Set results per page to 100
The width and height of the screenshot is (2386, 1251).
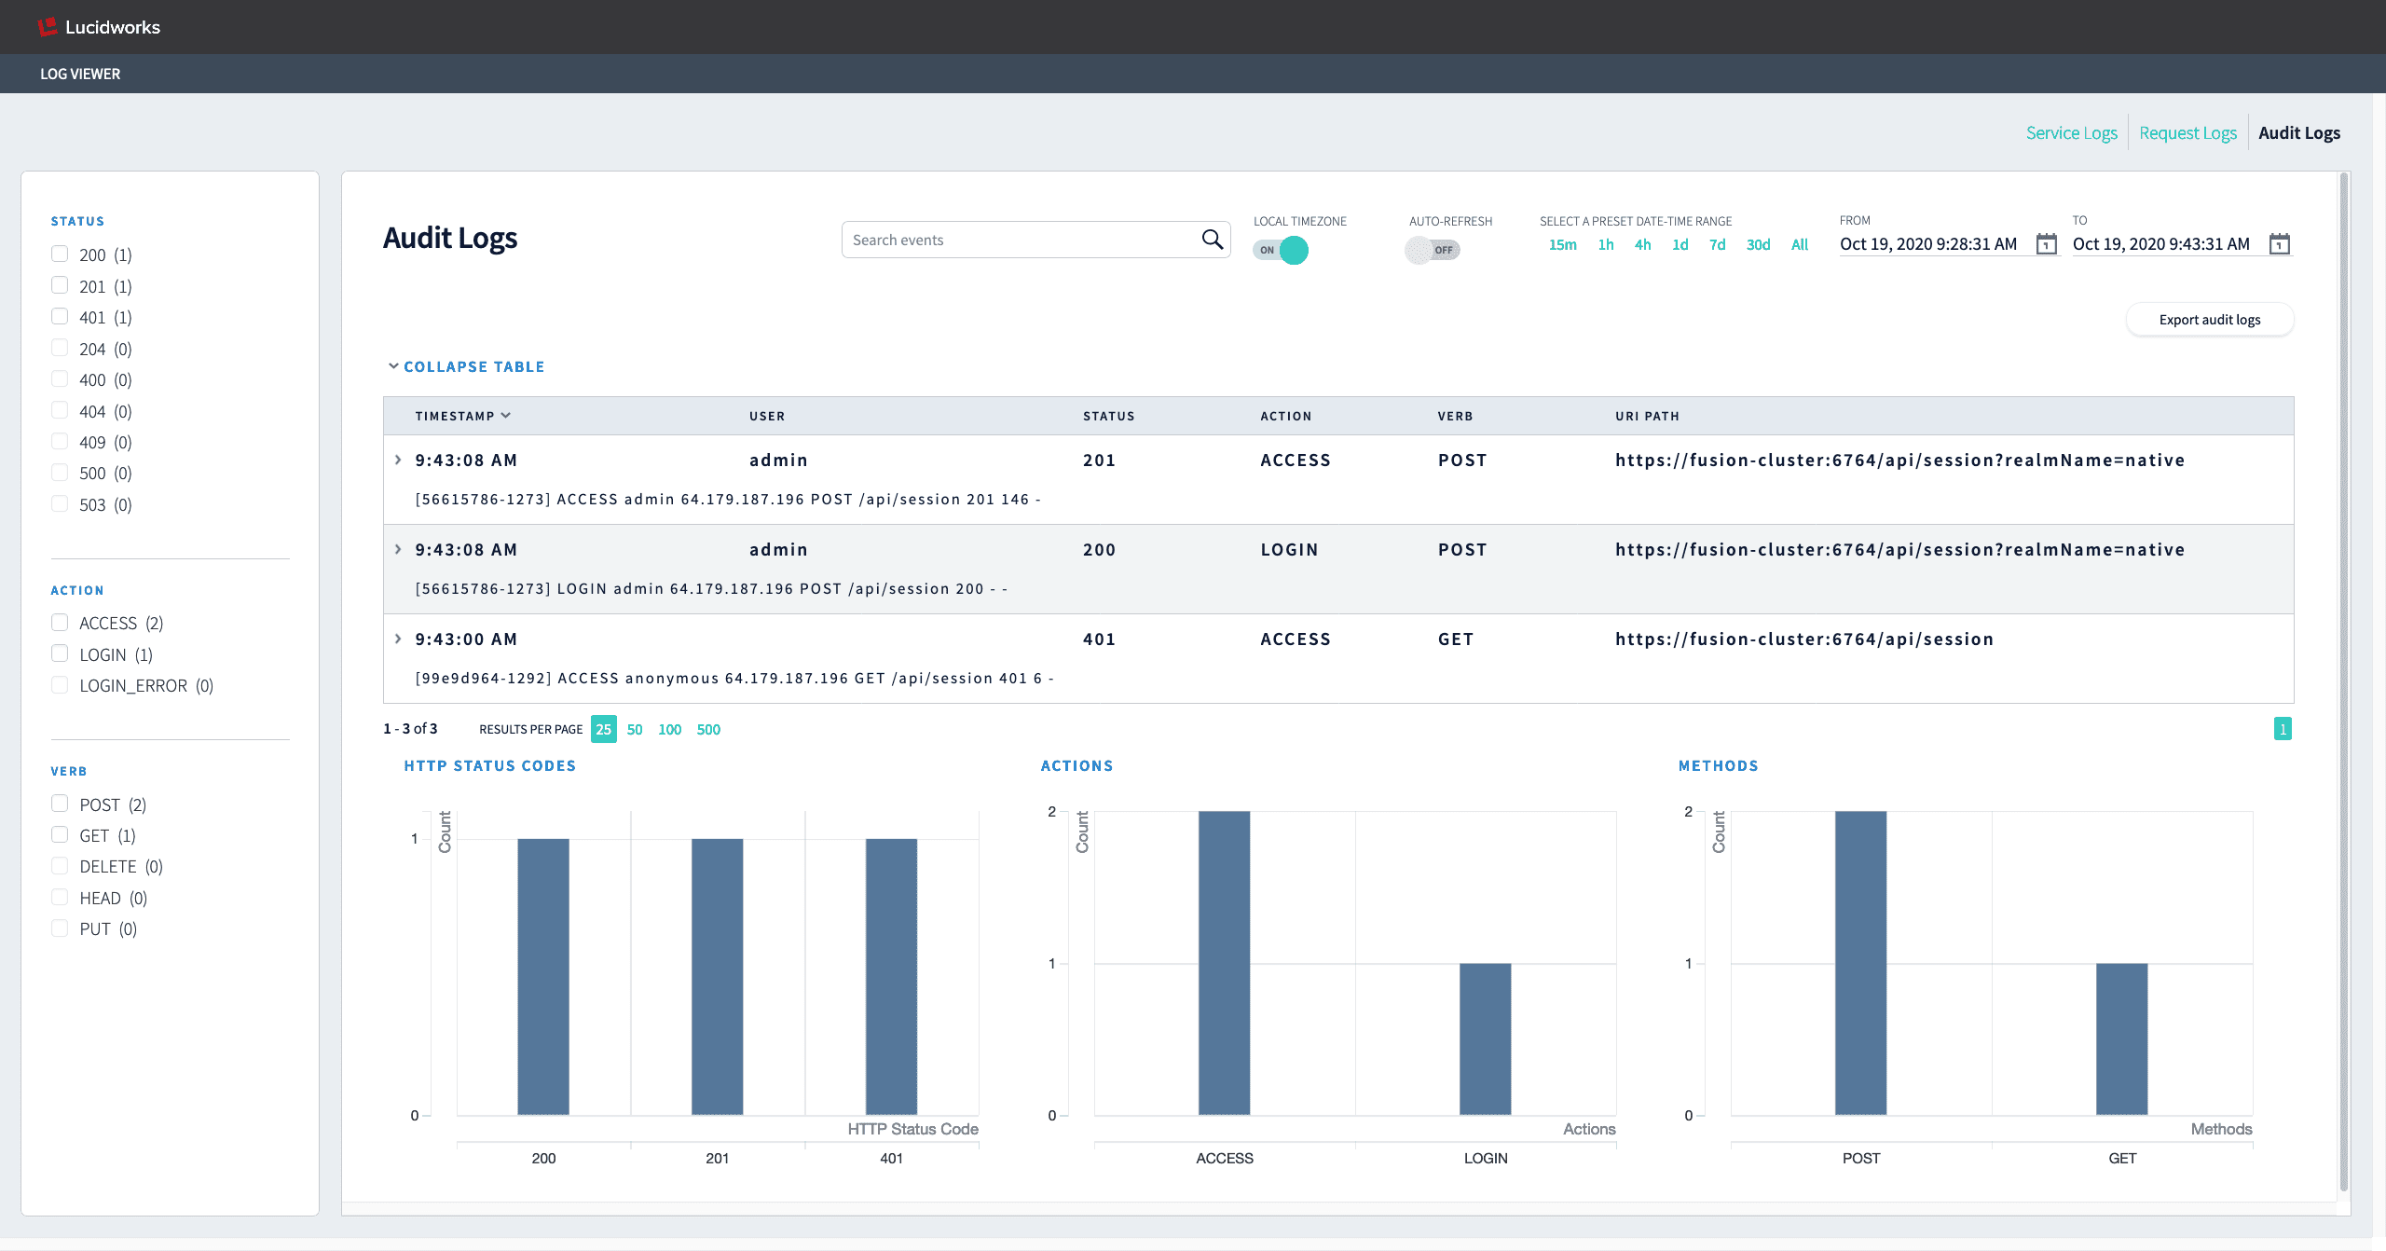click(669, 729)
